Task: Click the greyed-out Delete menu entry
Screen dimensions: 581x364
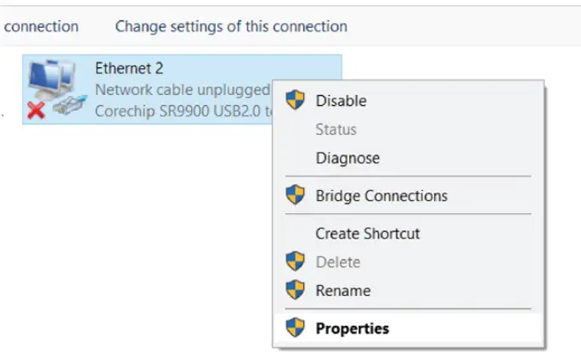Action: pos(338,262)
